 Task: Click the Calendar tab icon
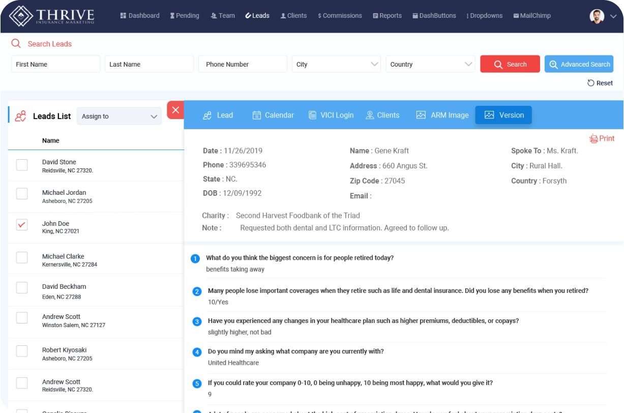pyautogui.click(x=257, y=115)
